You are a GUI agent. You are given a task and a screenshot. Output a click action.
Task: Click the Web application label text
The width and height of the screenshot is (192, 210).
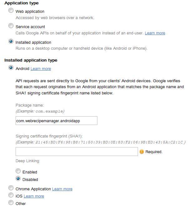coord(30,12)
